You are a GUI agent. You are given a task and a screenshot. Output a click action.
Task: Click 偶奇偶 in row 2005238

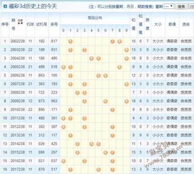click(x=172, y=67)
